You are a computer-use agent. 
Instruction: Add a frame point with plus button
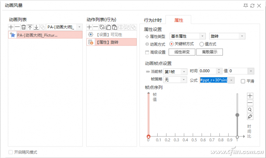point(250,96)
